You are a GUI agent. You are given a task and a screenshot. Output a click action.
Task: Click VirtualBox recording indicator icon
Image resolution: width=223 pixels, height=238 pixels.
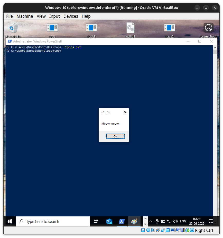click(178, 230)
